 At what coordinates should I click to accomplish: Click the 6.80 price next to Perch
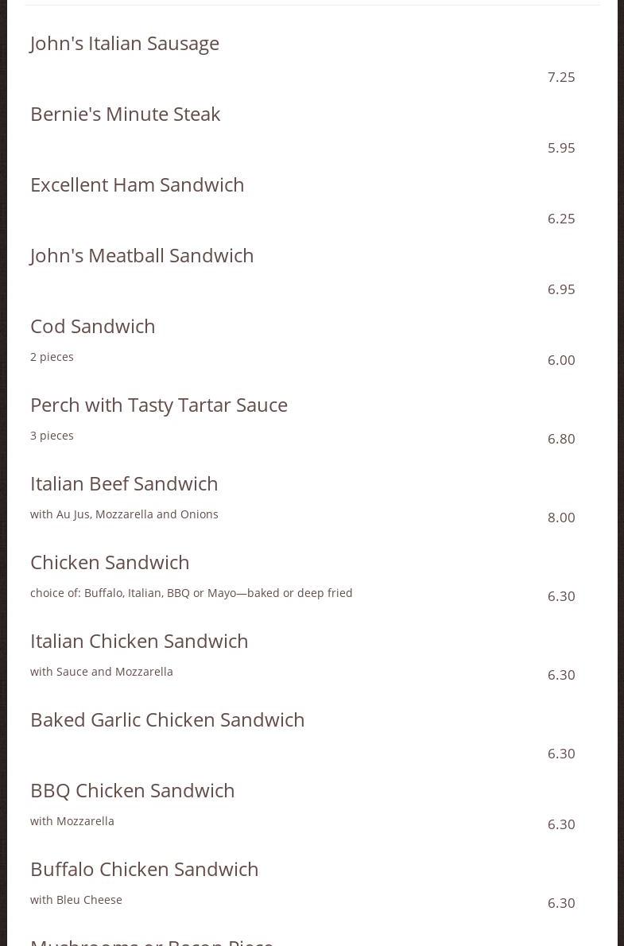(560, 439)
